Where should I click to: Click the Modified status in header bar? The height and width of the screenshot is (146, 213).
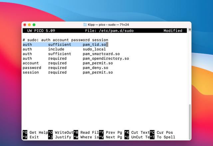click(x=173, y=31)
